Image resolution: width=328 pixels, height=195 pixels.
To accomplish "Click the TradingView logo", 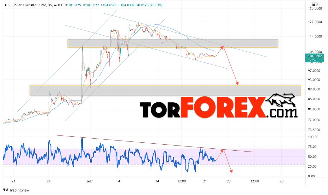I will [x=16, y=190].
